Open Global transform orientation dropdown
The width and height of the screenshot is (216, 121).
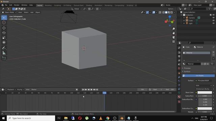(77, 9)
